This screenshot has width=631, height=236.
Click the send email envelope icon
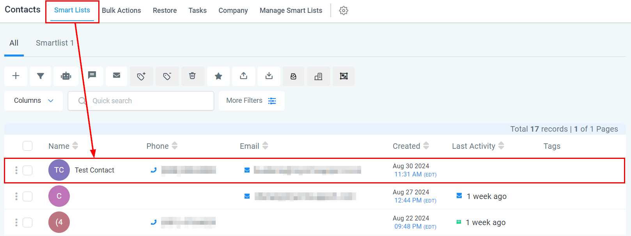(x=117, y=76)
